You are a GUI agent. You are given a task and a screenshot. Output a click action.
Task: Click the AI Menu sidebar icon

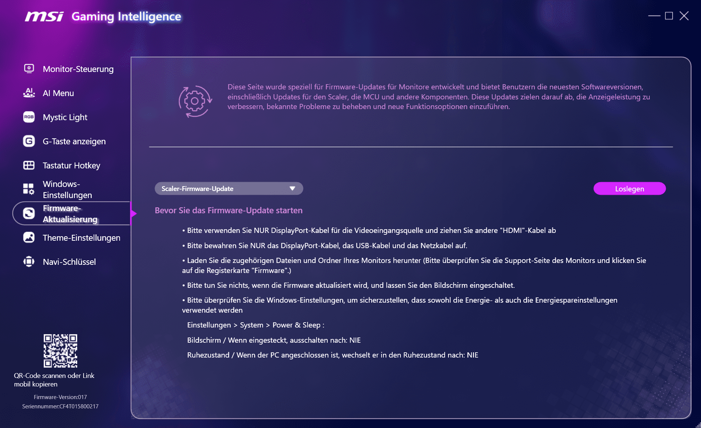[x=29, y=93]
